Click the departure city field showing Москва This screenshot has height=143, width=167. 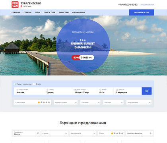29,91
